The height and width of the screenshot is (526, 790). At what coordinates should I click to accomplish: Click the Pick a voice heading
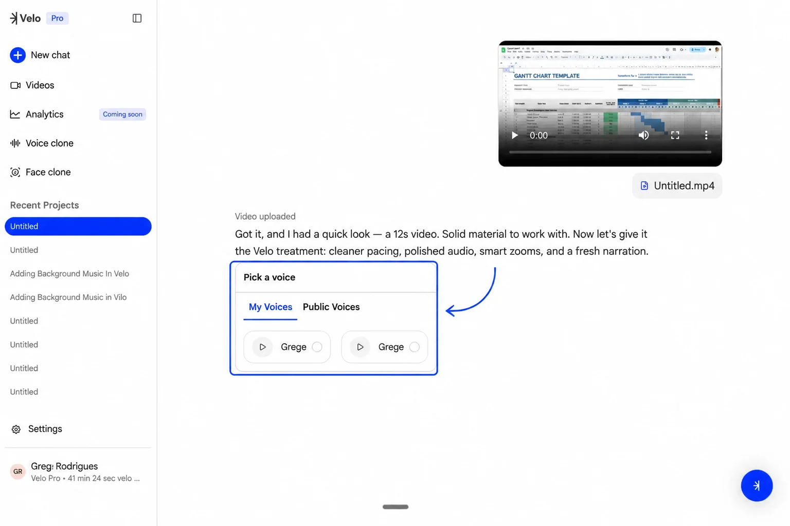point(270,277)
